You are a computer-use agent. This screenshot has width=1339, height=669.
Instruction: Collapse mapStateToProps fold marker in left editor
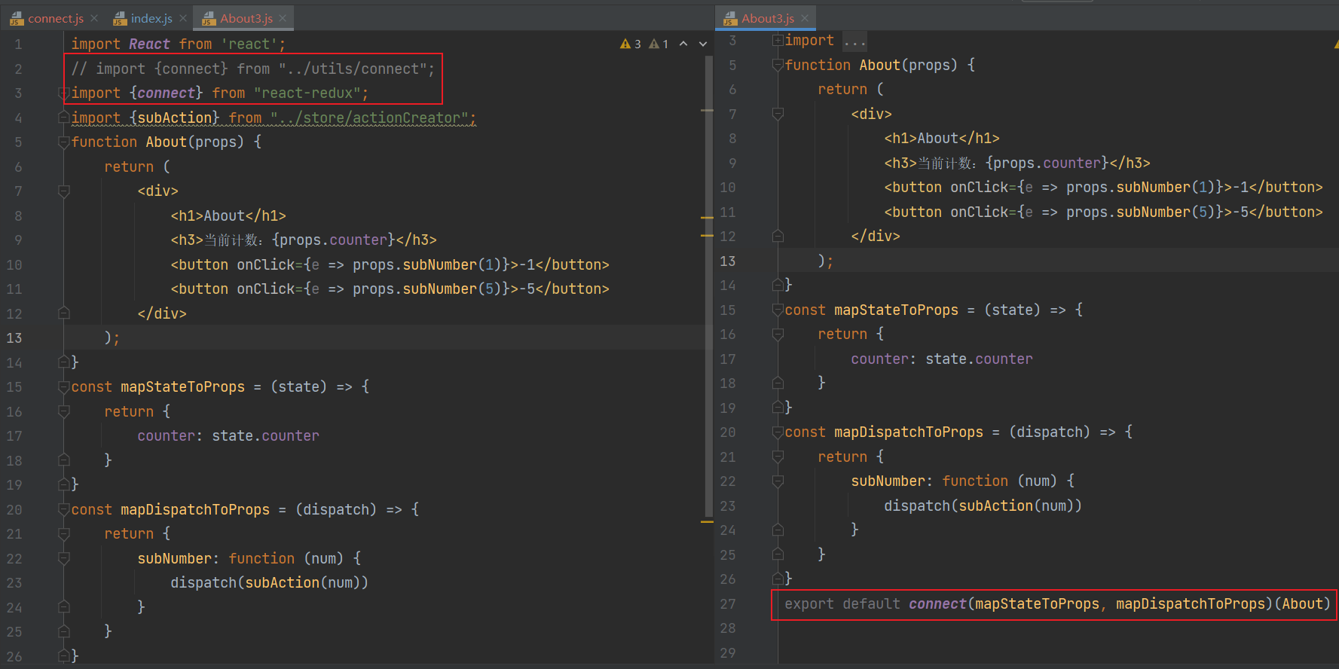[x=64, y=387]
